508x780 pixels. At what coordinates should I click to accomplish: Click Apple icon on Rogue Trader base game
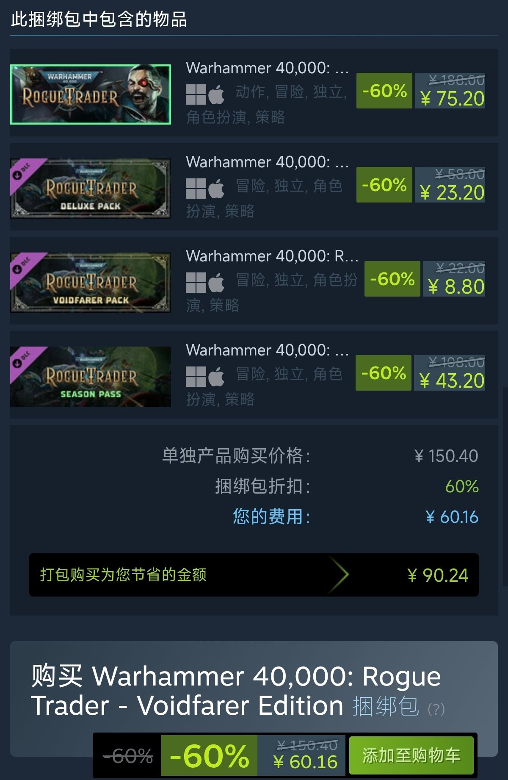point(216,94)
